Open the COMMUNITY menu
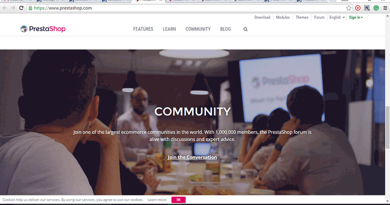 [198, 29]
